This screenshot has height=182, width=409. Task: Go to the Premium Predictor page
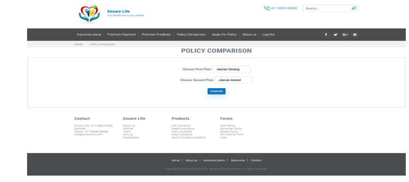tap(156, 35)
